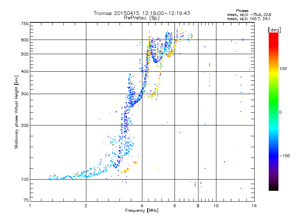The image size is (299, 224).
Task: Click the phase colorbar
Action: point(274,111)
